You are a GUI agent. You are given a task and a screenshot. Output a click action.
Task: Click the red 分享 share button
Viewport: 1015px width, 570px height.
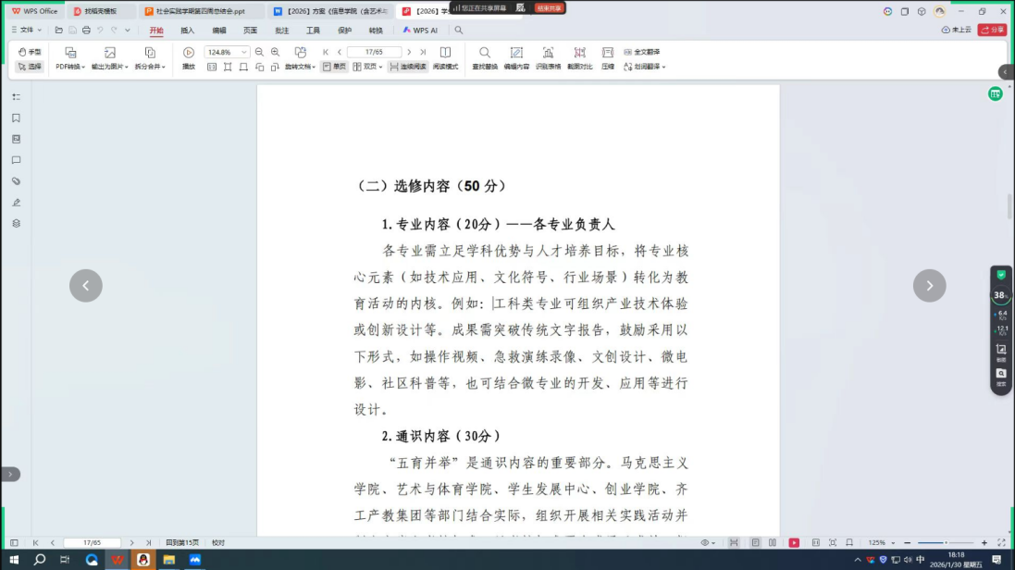pos(992,30)
